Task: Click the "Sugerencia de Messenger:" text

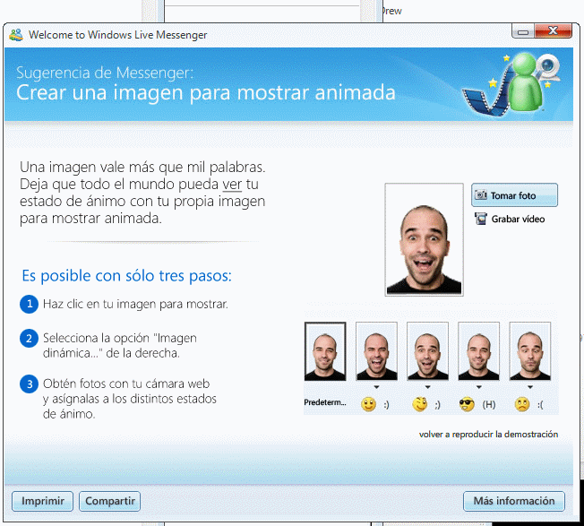Action: pos(105,73)
